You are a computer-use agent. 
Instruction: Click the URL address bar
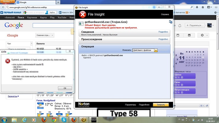[40, 7]
